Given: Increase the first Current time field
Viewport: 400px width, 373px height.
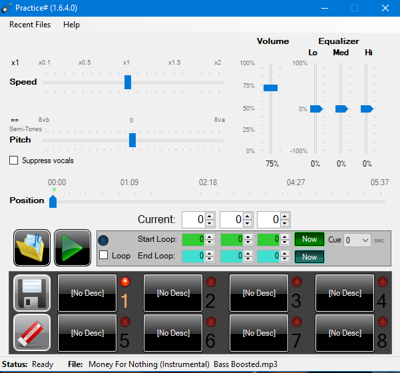Looking at the screenshot, I should click(x=210, y=216).
